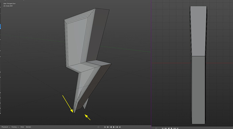Select the mesh in the orthographic side viewport

tap(198, 65)
